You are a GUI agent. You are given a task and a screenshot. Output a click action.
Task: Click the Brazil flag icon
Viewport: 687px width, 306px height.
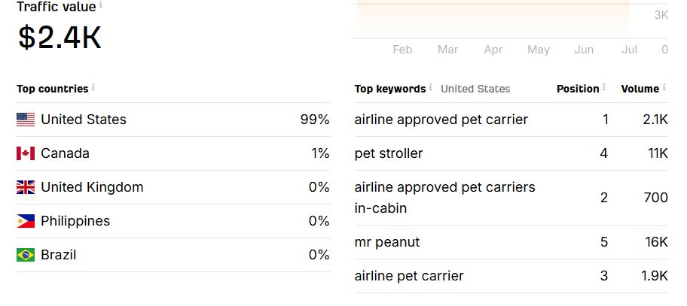coord(26,255)
